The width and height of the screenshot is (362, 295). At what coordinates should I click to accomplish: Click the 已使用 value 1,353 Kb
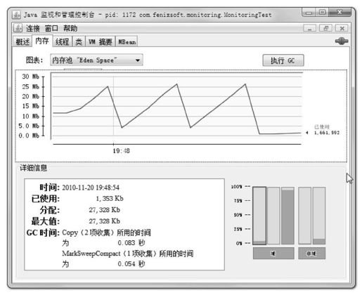(110, 199)
